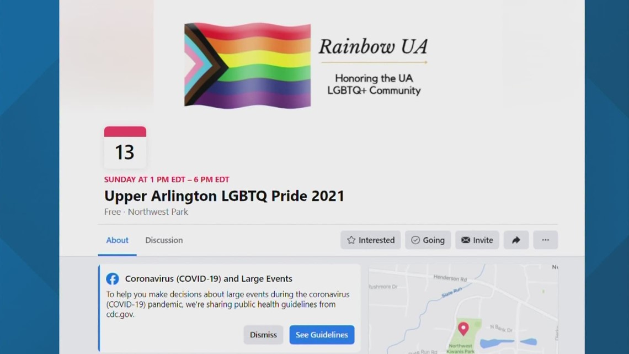Click the Upper Arlington LGBTQ Pride 2021 title
The image size is (629, 354).
tap(224, 196)
